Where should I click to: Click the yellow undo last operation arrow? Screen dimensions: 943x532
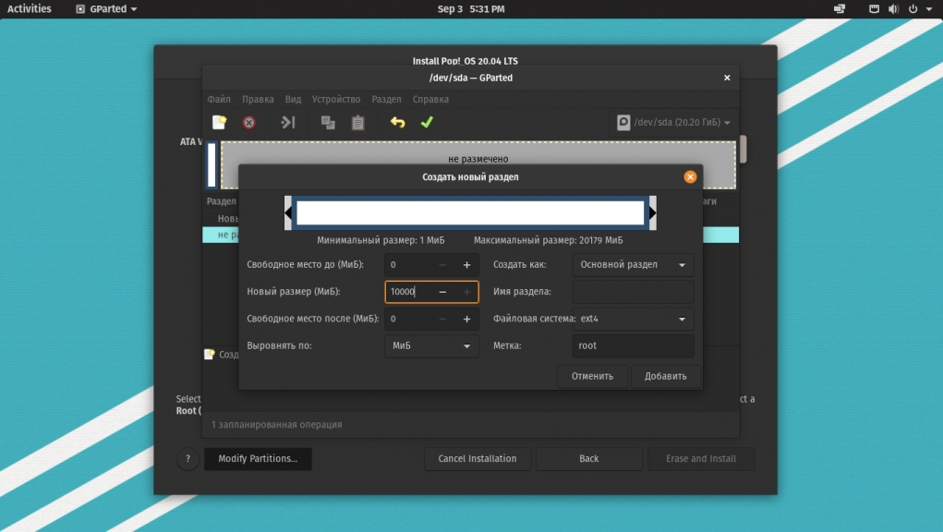click(397, 122)
